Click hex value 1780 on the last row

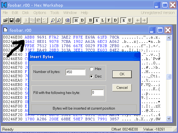tap(30, 119)
